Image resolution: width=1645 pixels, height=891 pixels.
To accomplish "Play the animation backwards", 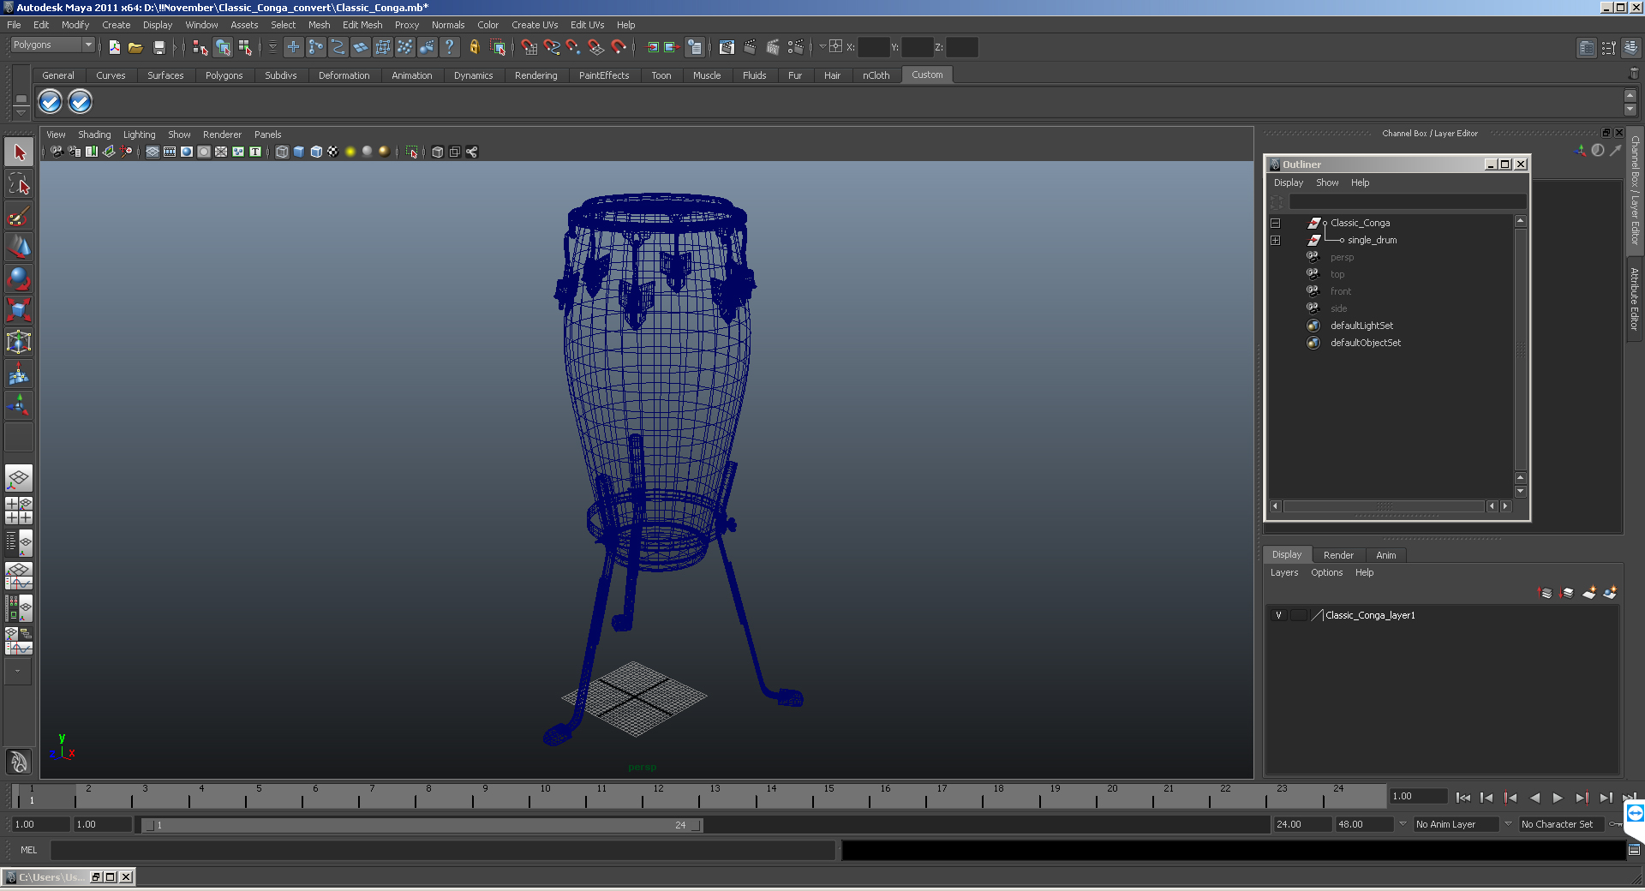I will tap(1534, 798).
